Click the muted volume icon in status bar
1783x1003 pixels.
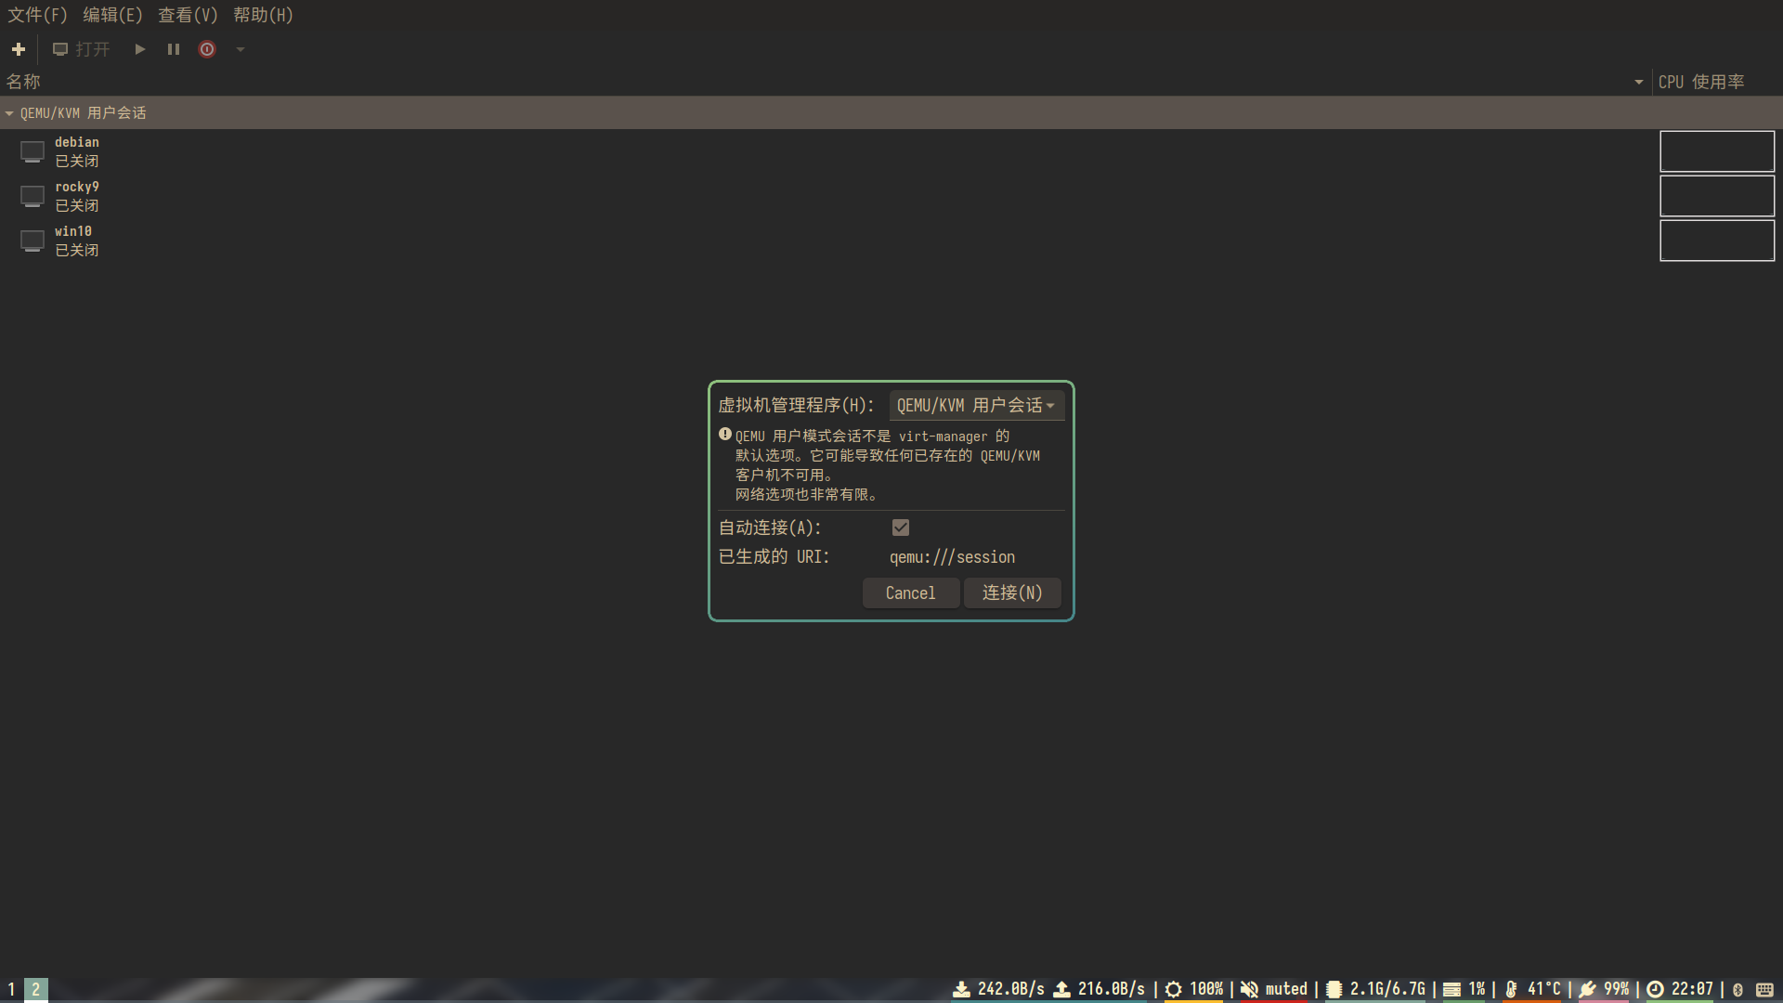pyautogui.click(x=1250, y=989)
